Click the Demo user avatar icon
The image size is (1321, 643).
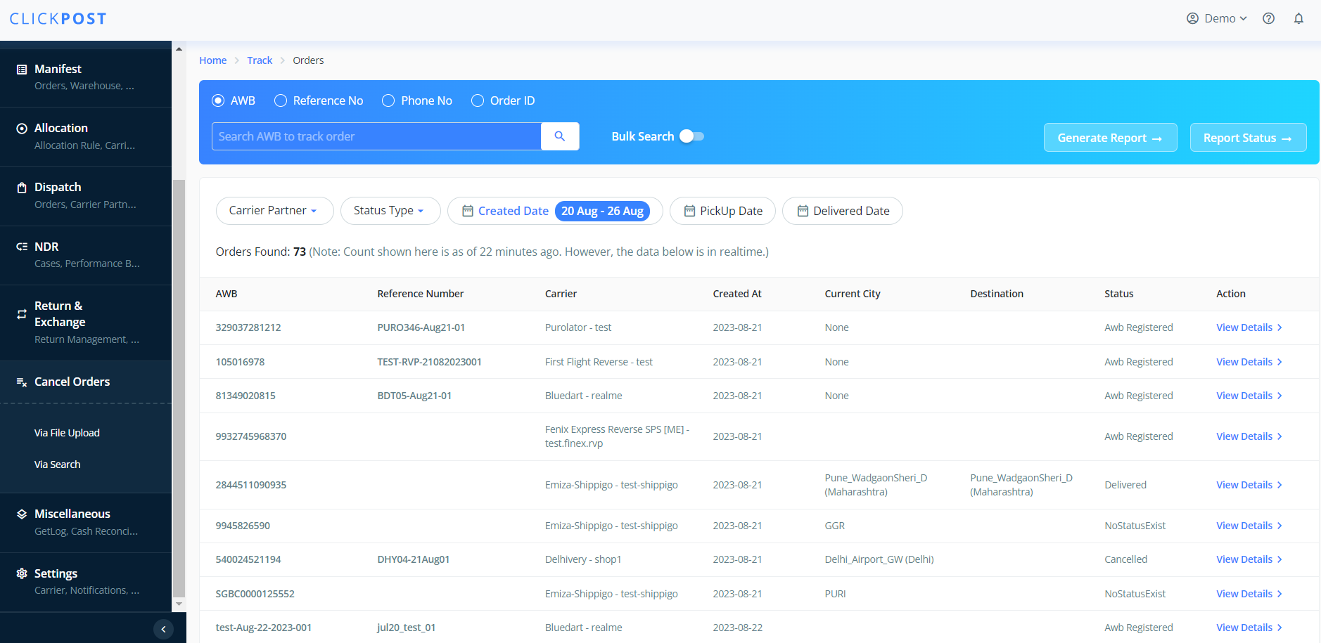point(1192,19)
